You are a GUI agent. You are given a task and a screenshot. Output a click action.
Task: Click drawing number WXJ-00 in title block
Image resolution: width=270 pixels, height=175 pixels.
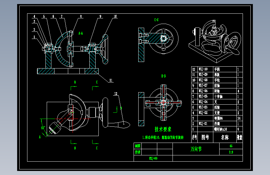(153, 158)
